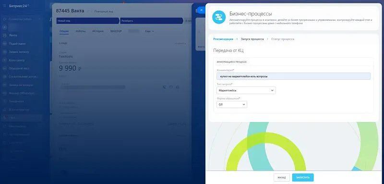Close the business process side panel
Screen dimensions: 384x184
coord(201,10)
